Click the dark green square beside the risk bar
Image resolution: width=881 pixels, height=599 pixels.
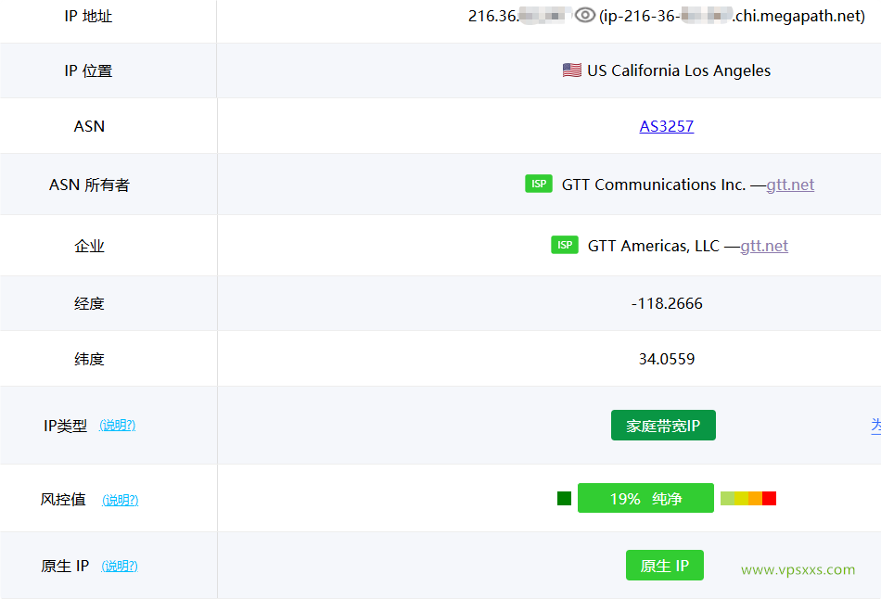click(x=562, y=498)
